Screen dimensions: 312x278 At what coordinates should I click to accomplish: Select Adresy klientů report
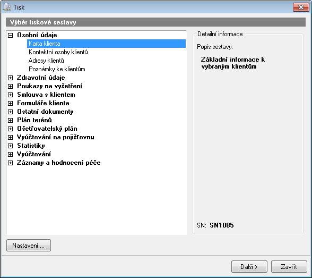(x=46, y=61)
